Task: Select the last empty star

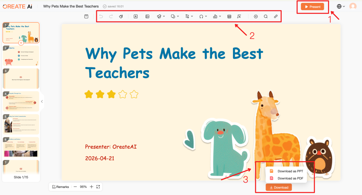Action: click(134, 95)
